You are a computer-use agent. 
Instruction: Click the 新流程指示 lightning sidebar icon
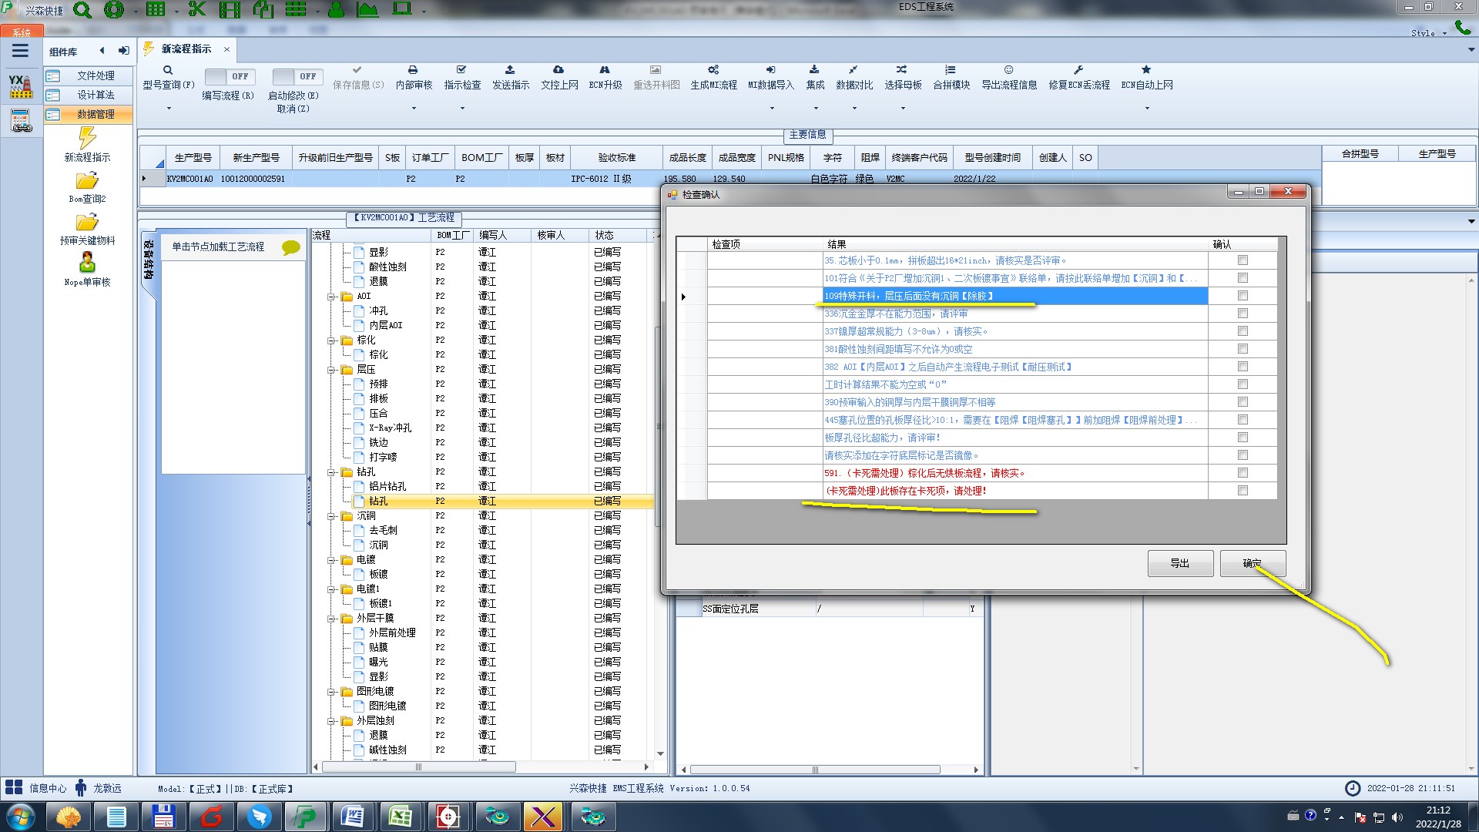[87, 139]
